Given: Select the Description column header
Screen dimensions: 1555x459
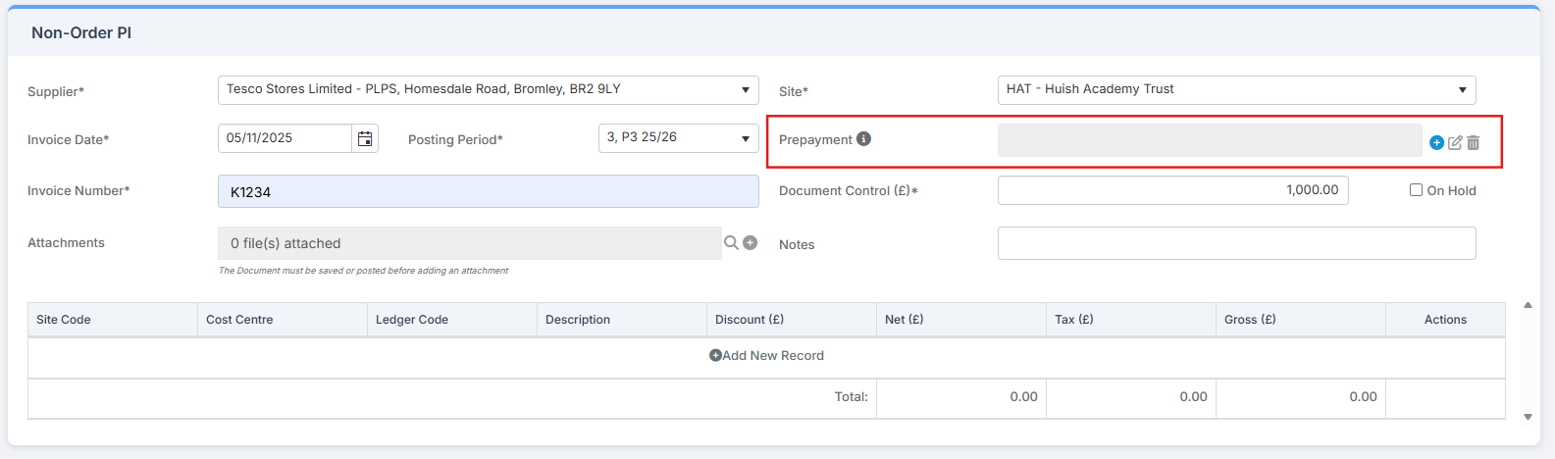Looking at the screenshot, I should [x=578, y=320].
